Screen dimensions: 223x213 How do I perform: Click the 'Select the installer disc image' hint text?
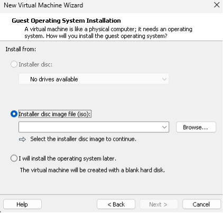pos(83,139)
